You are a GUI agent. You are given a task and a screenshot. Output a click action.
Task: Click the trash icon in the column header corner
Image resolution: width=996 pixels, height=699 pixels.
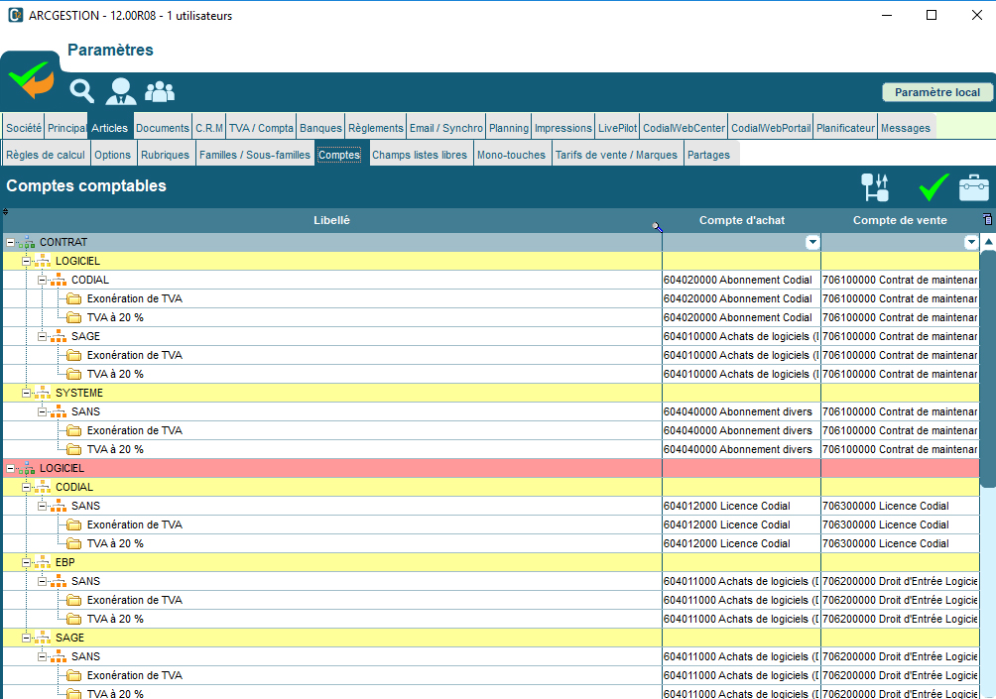pyautogui.click(x=986, y=220)
